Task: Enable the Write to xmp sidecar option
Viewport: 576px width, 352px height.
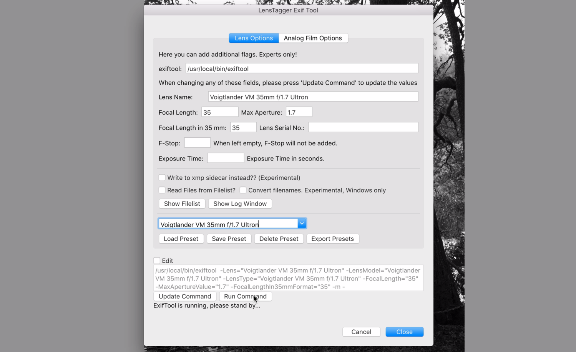Action: pos(162,177)
